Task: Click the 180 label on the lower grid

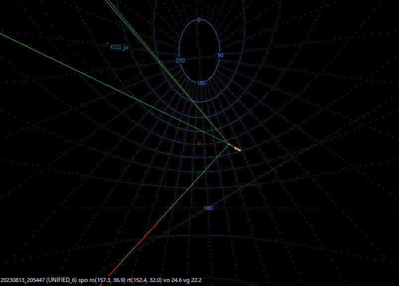Action: [x=207, y=209]
